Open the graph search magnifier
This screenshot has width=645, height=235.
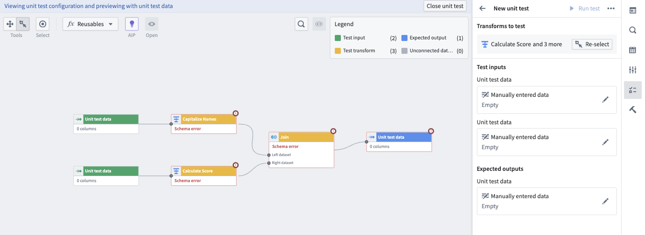pos(301,24)
